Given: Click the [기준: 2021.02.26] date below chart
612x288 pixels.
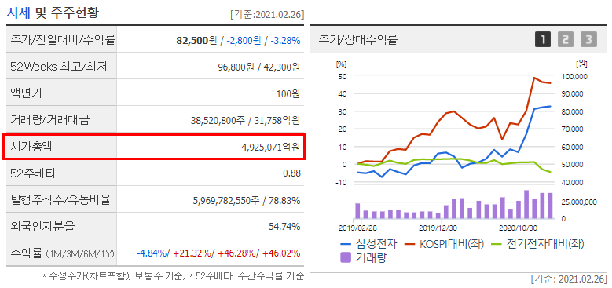Looking at the screenshot, I should 569,279.
